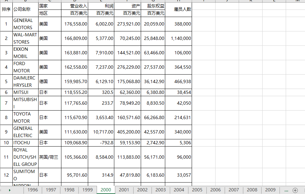
Task: Click the ROYAL DUTCH/SHELL GROUP cell
Action: (x=25, y=157)
